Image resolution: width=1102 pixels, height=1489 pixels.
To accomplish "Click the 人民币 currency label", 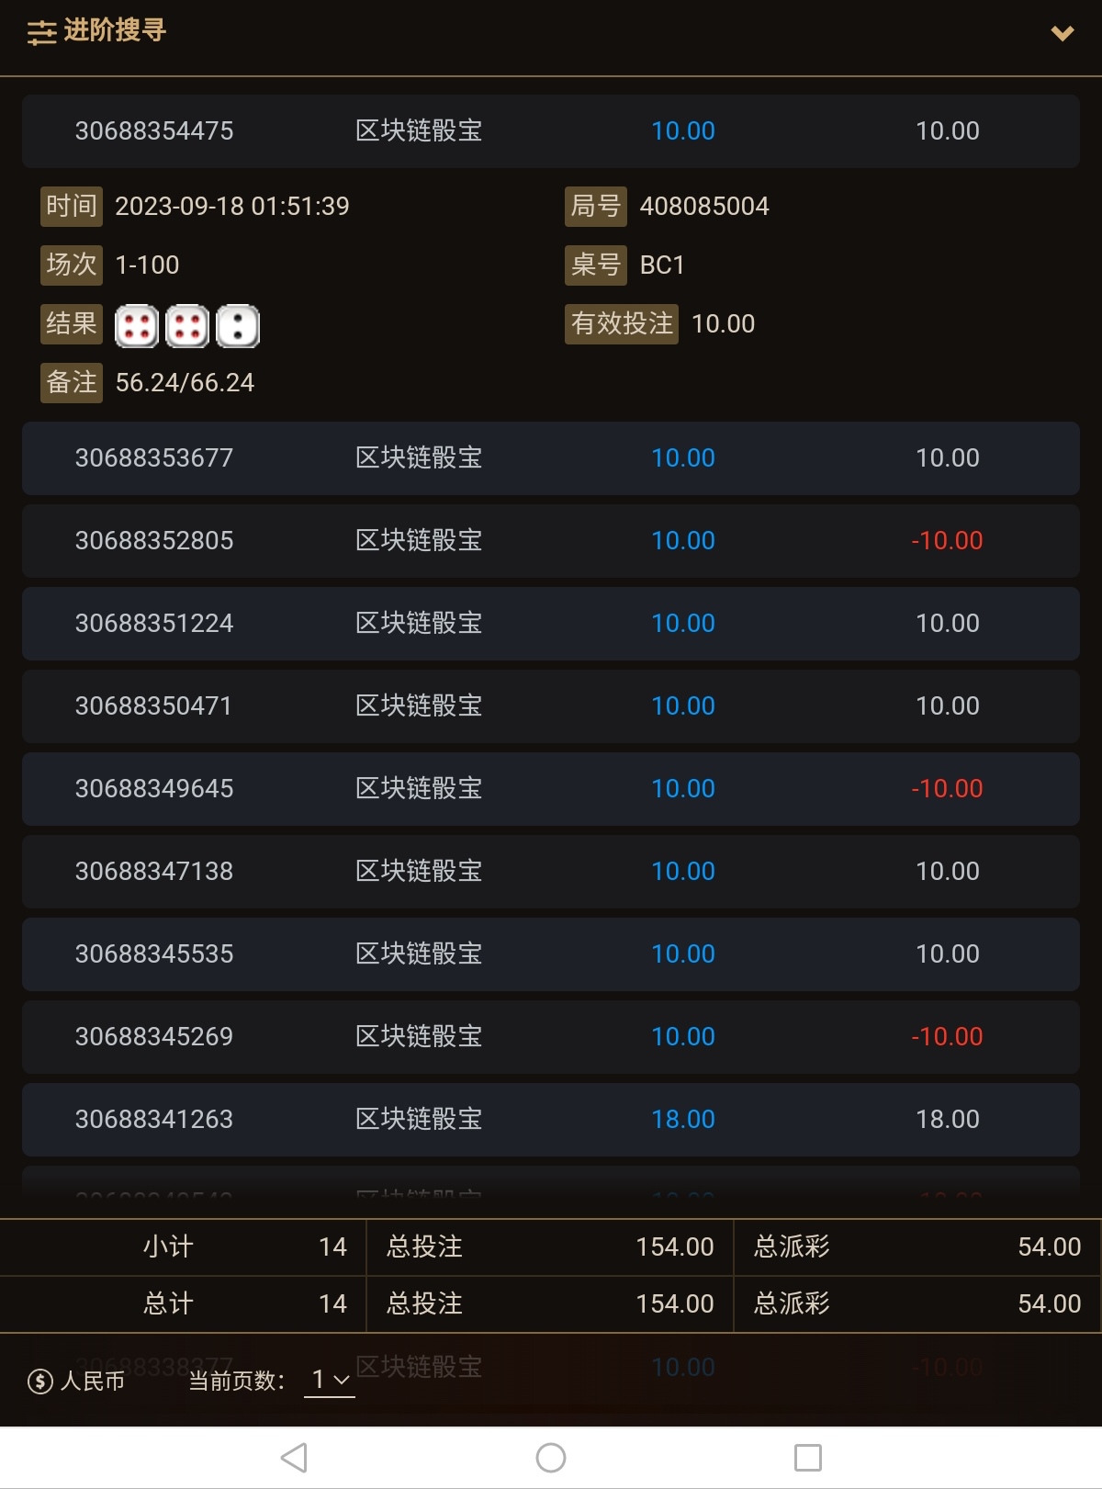I will pyautogui.click(x=92, y=1381).
